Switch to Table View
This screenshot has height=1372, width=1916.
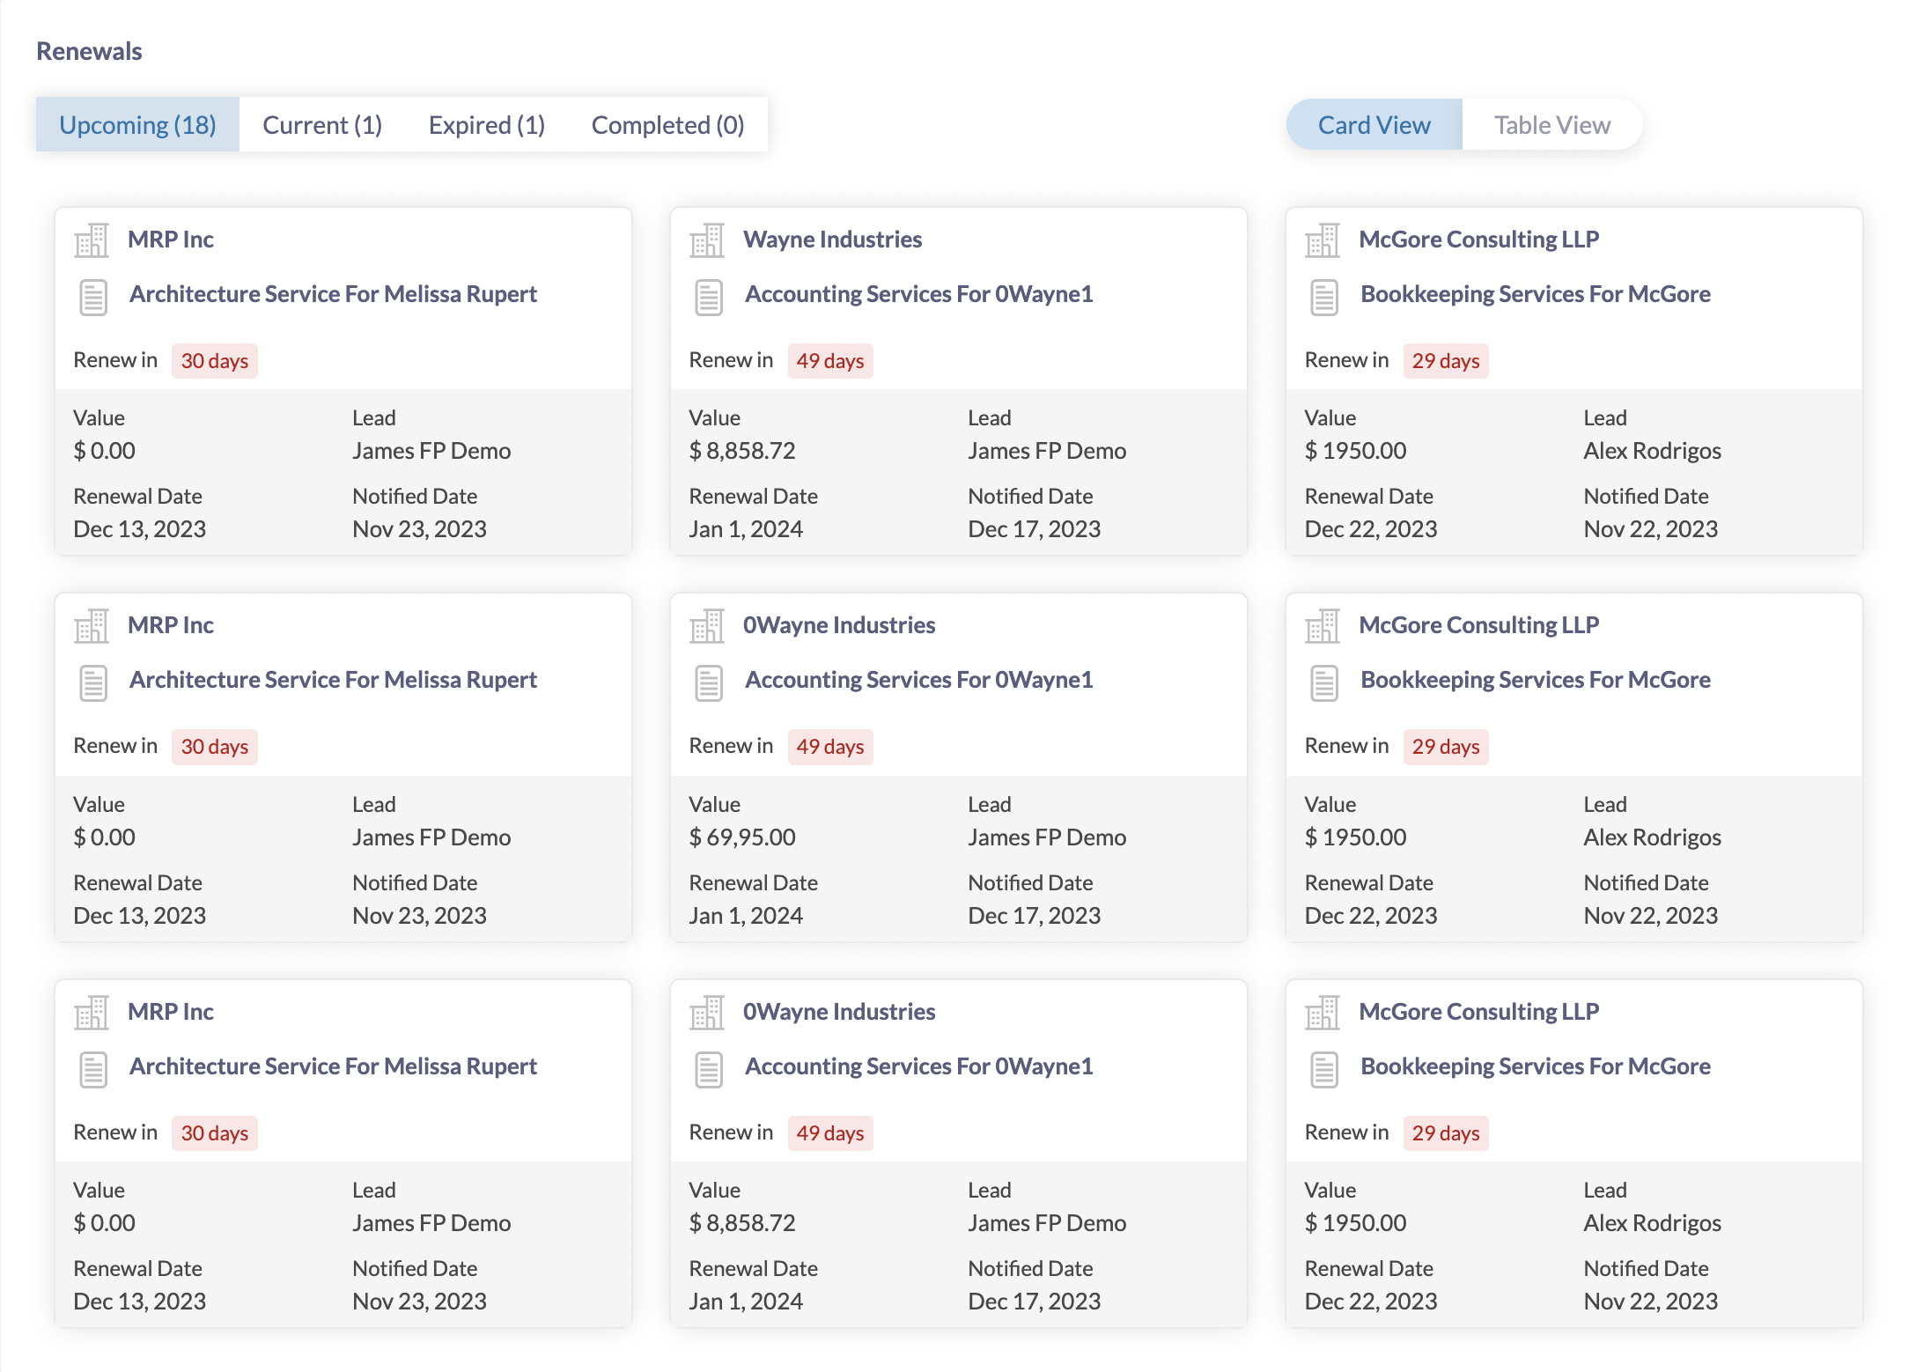(x=1551, y=125)
